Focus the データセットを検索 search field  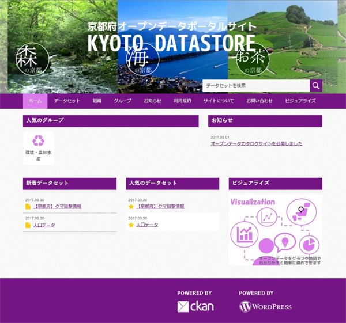click(x=256, y=86)
